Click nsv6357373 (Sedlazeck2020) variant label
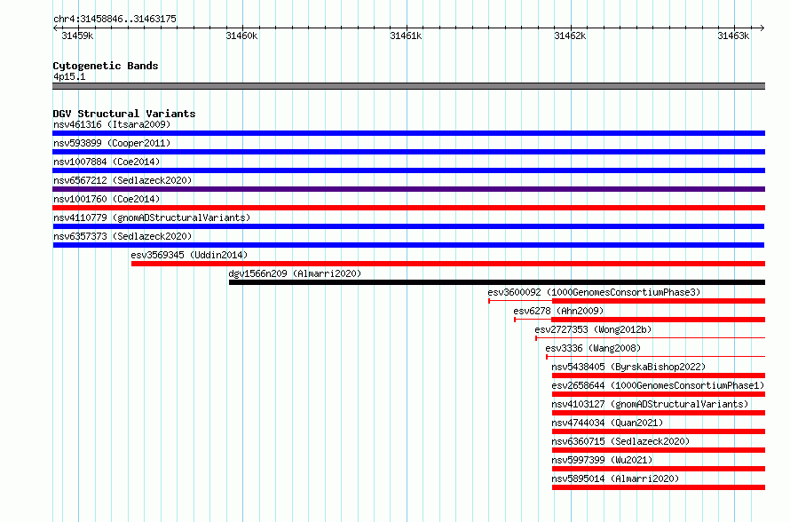 122,236
